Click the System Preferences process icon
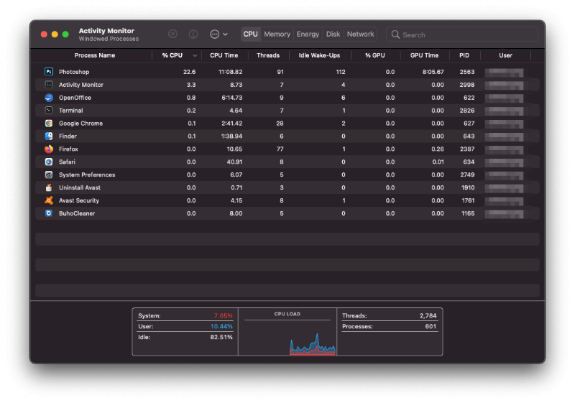This screenshot has height=403, width=575. click(x=49, y=175)
